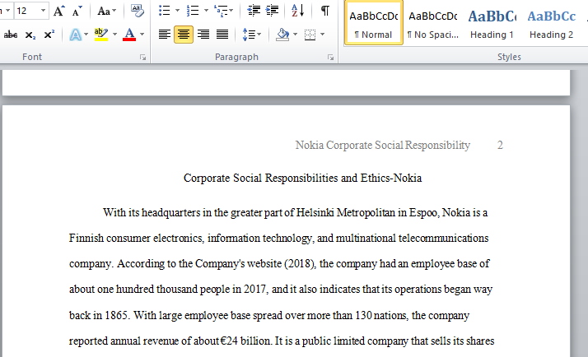Apply yellow text highlight color

100,35
